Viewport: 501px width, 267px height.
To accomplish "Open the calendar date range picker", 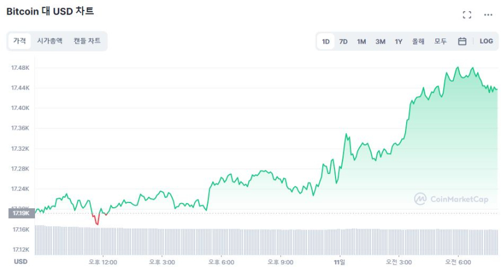I will point(462,41).
